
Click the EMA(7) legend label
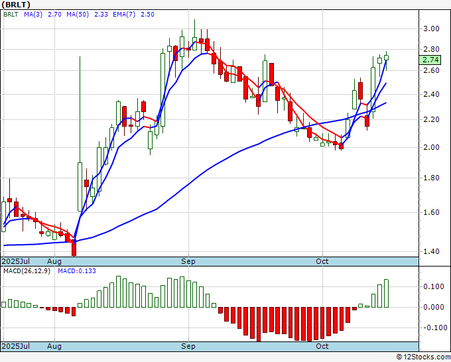coord(124,15)
